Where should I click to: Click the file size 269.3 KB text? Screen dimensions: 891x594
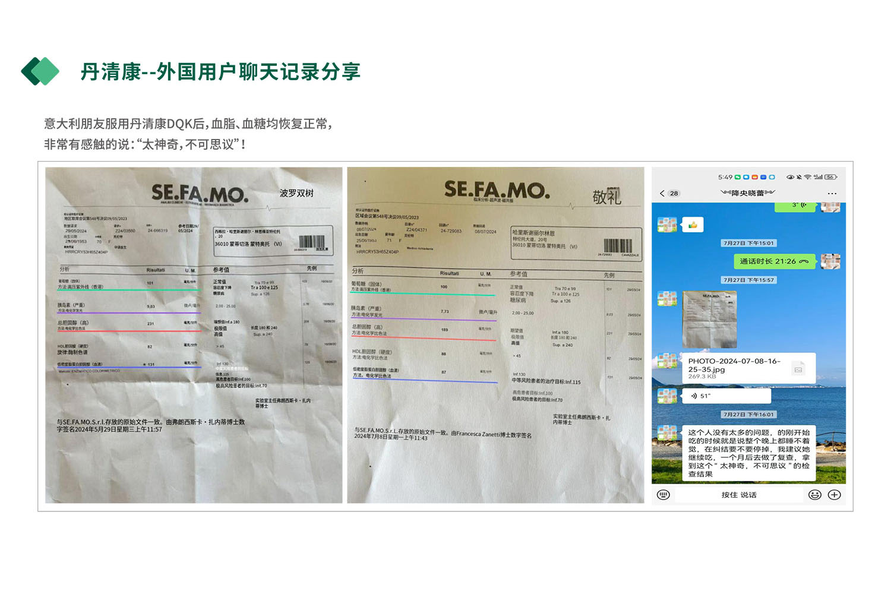(x=702, y=377)
